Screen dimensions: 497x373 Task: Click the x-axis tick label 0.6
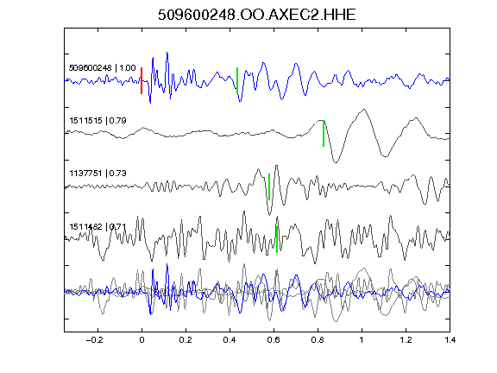point(274,340)
